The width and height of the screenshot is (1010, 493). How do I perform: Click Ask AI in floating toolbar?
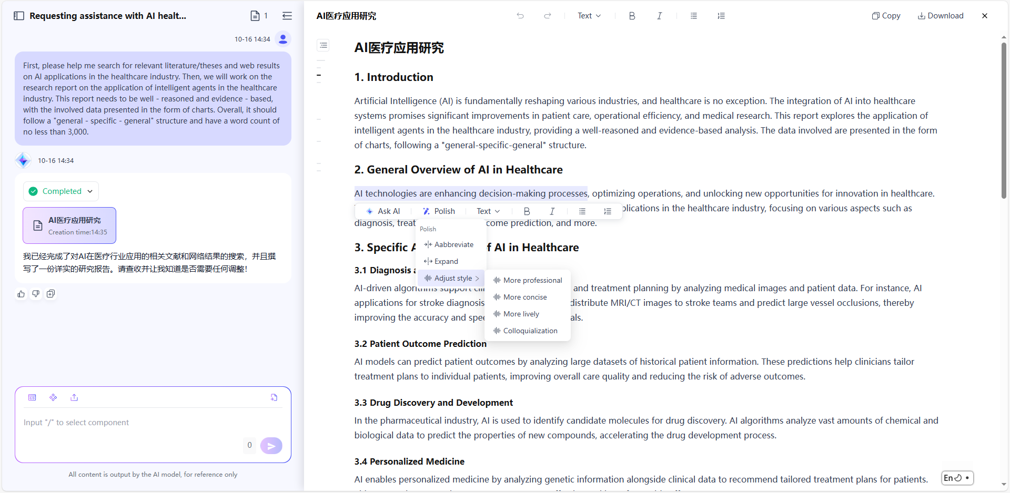[x=383, y=211]
